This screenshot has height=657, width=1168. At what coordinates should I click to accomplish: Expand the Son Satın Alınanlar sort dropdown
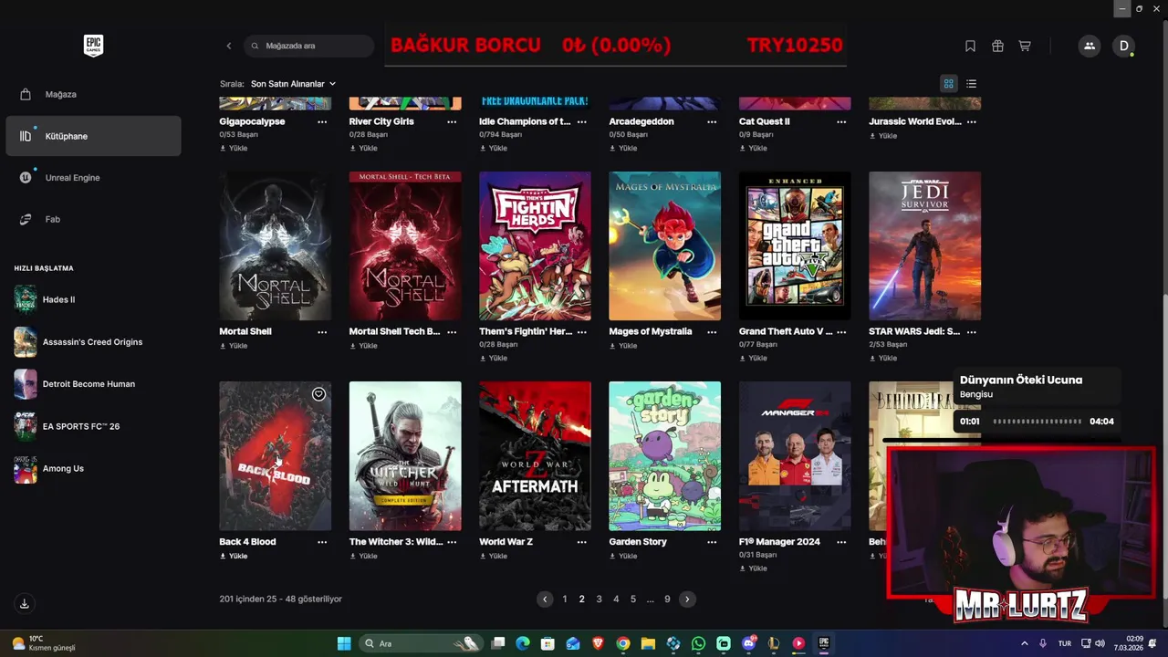tap(293, 84)
